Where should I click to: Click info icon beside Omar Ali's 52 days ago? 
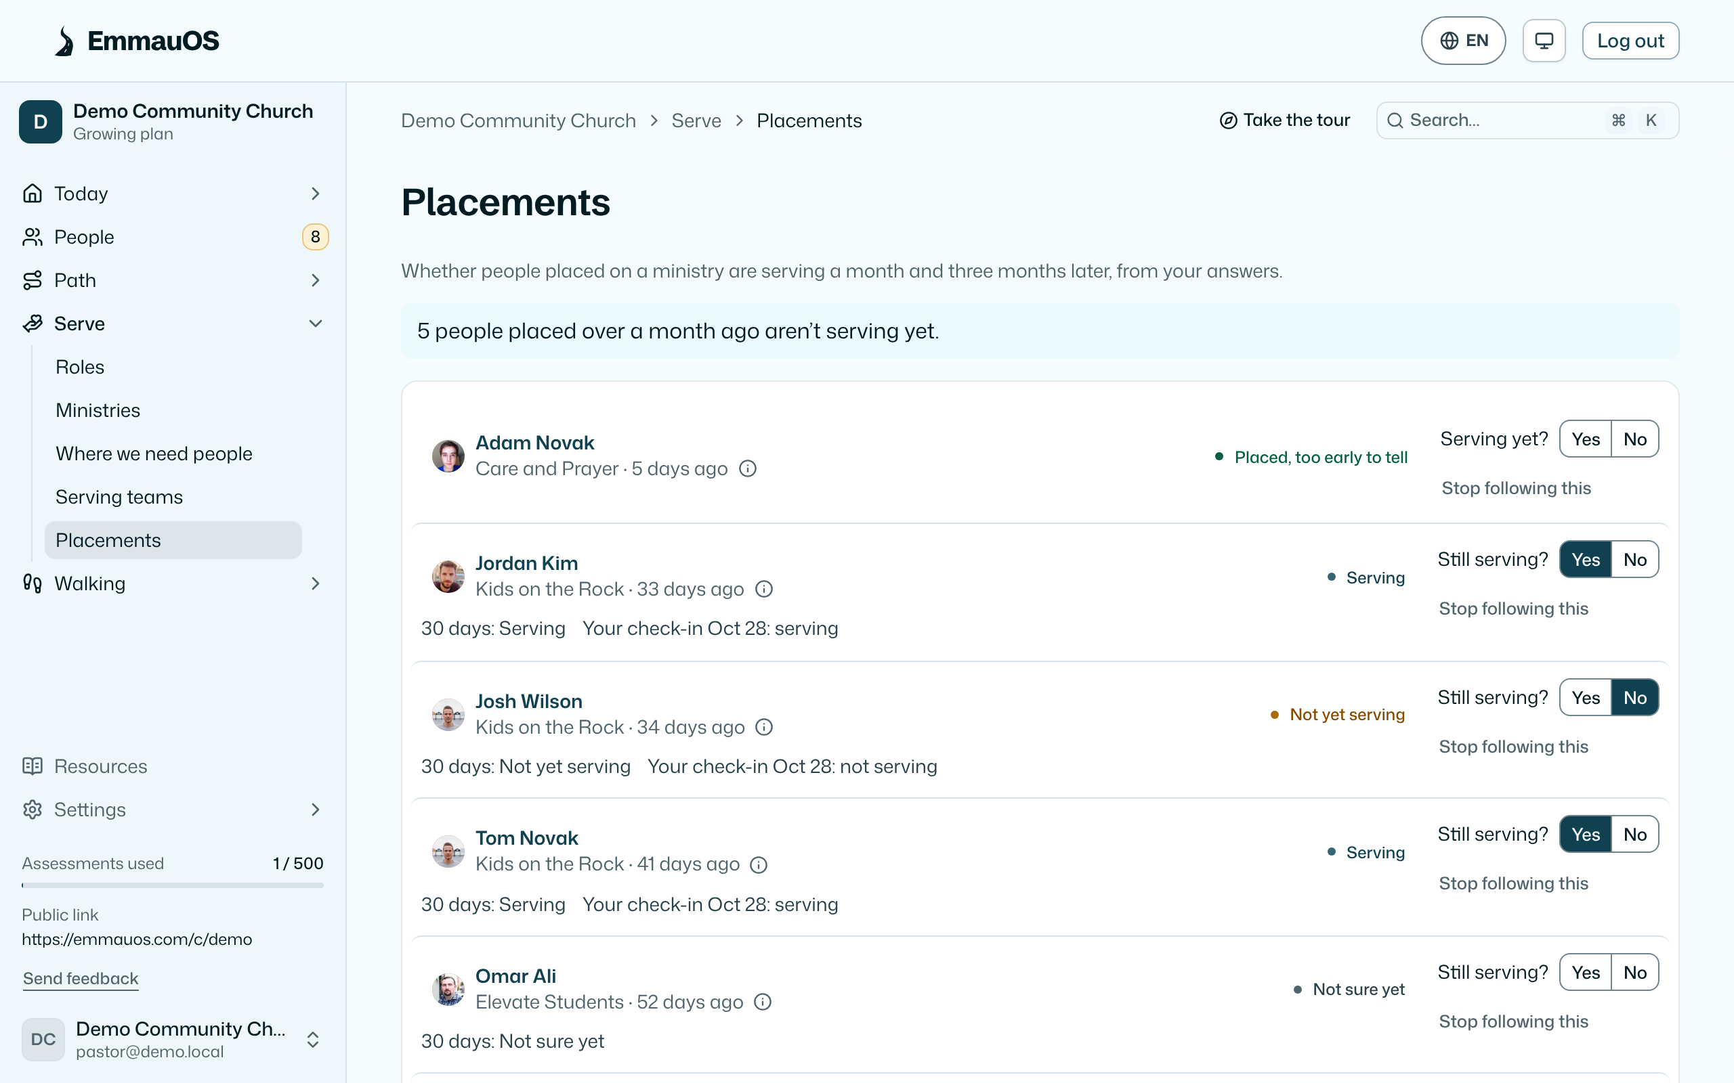coord(763,1002)
